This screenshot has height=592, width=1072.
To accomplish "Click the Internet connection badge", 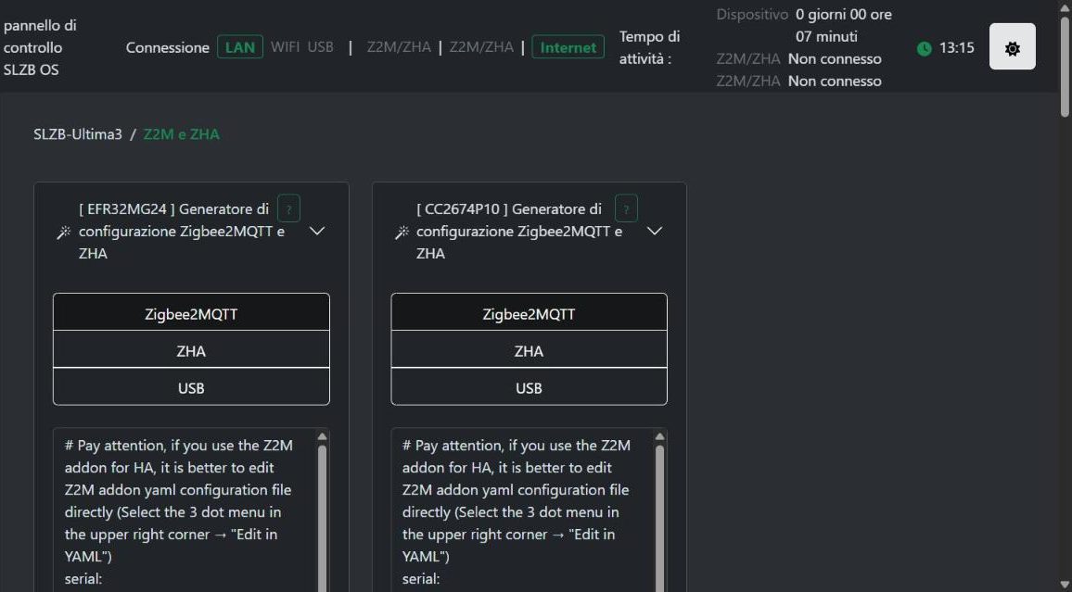I will 568,47.
